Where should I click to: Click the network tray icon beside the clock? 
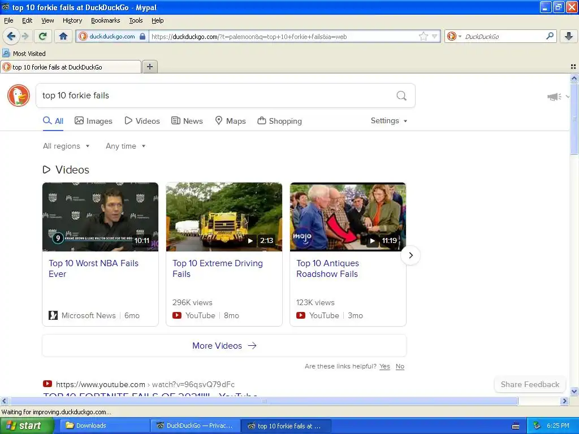[x=537, y=426]
